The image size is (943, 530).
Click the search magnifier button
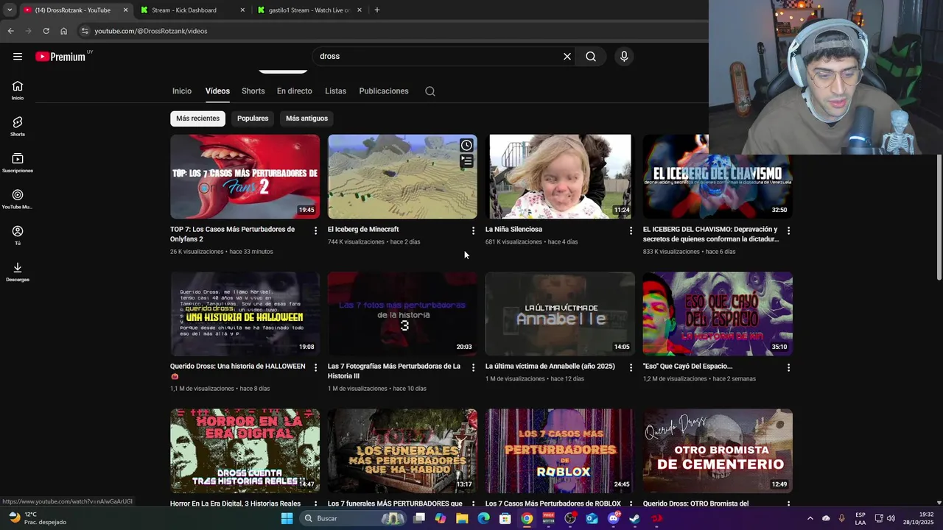coord(591,57)
